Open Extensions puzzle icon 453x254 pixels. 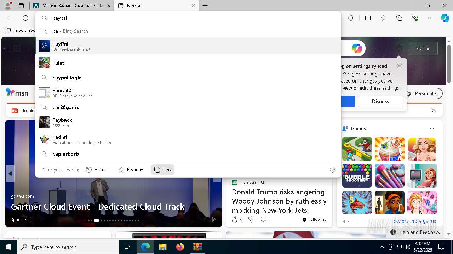(351, 18)
